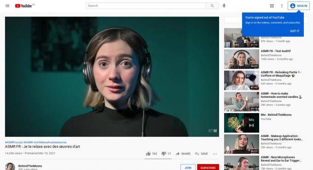The width and height of the screenshot is (313, 170).
Task: Open New Microphones Reveal thumbnail
Action: click(242, 163)
